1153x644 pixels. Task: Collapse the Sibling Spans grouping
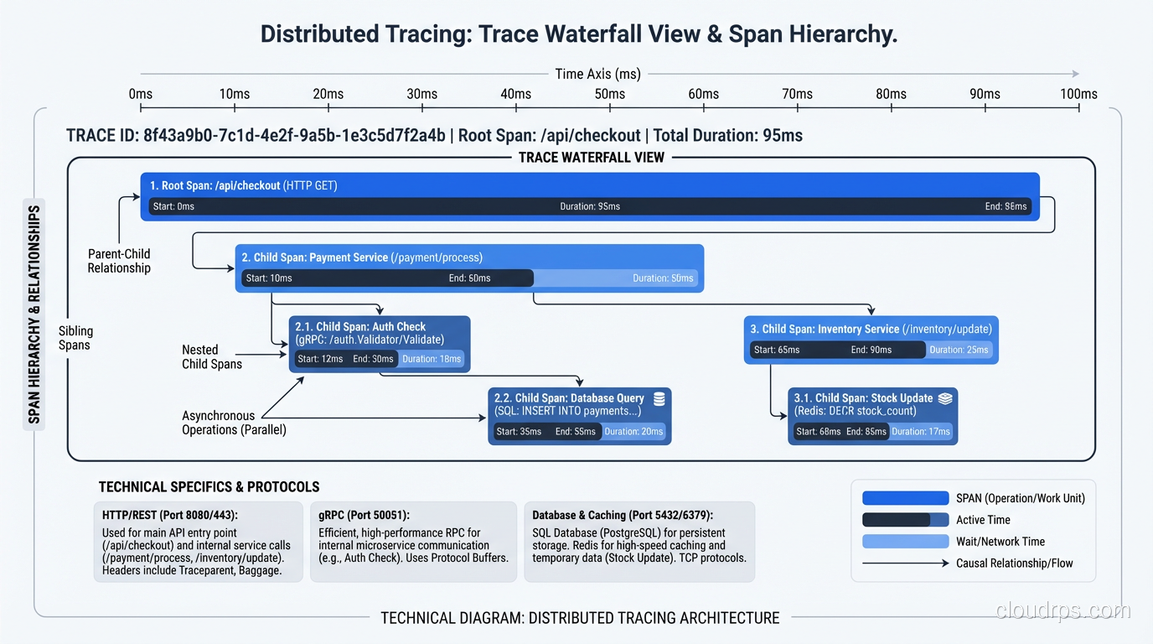coord(75,339)
